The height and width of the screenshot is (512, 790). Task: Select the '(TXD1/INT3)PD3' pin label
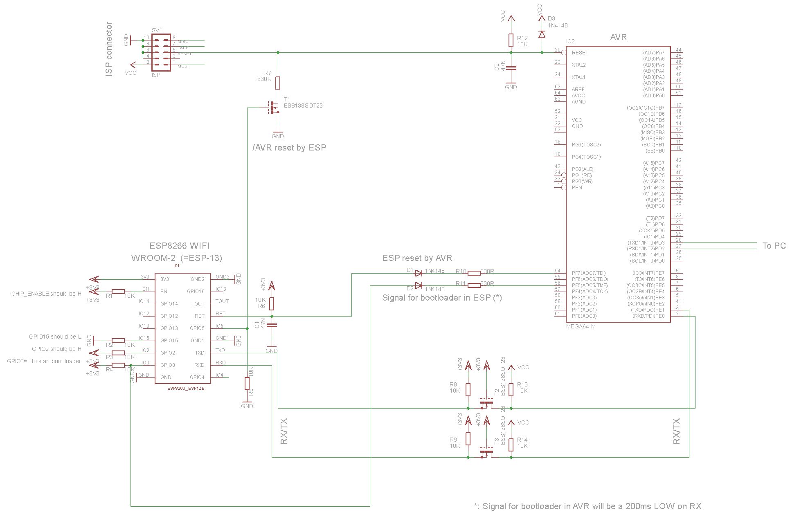click(646, 243)
